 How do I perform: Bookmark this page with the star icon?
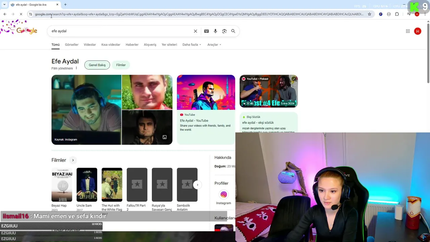(370, 14)
